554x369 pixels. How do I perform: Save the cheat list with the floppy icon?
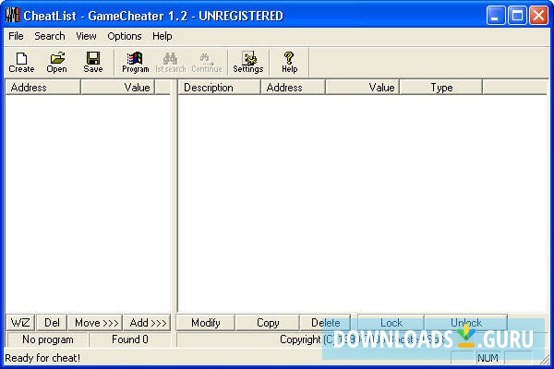[93, 63]
